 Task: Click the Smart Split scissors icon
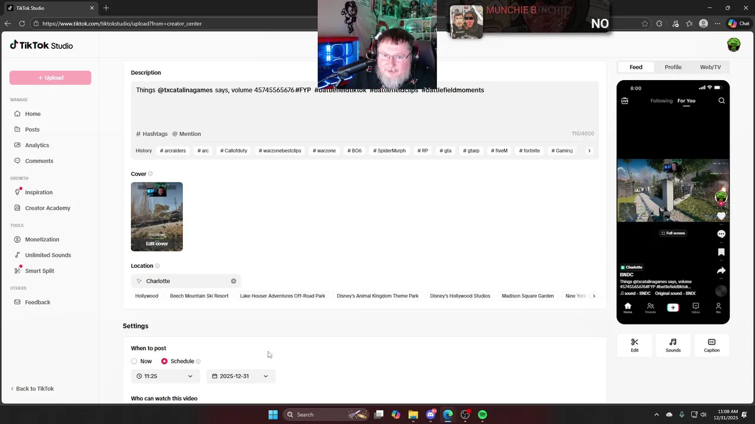tap(17, 271)
